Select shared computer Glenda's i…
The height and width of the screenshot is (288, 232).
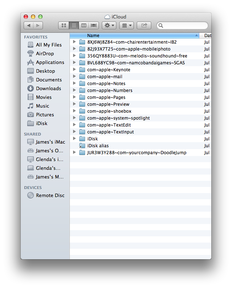point(45,159)
